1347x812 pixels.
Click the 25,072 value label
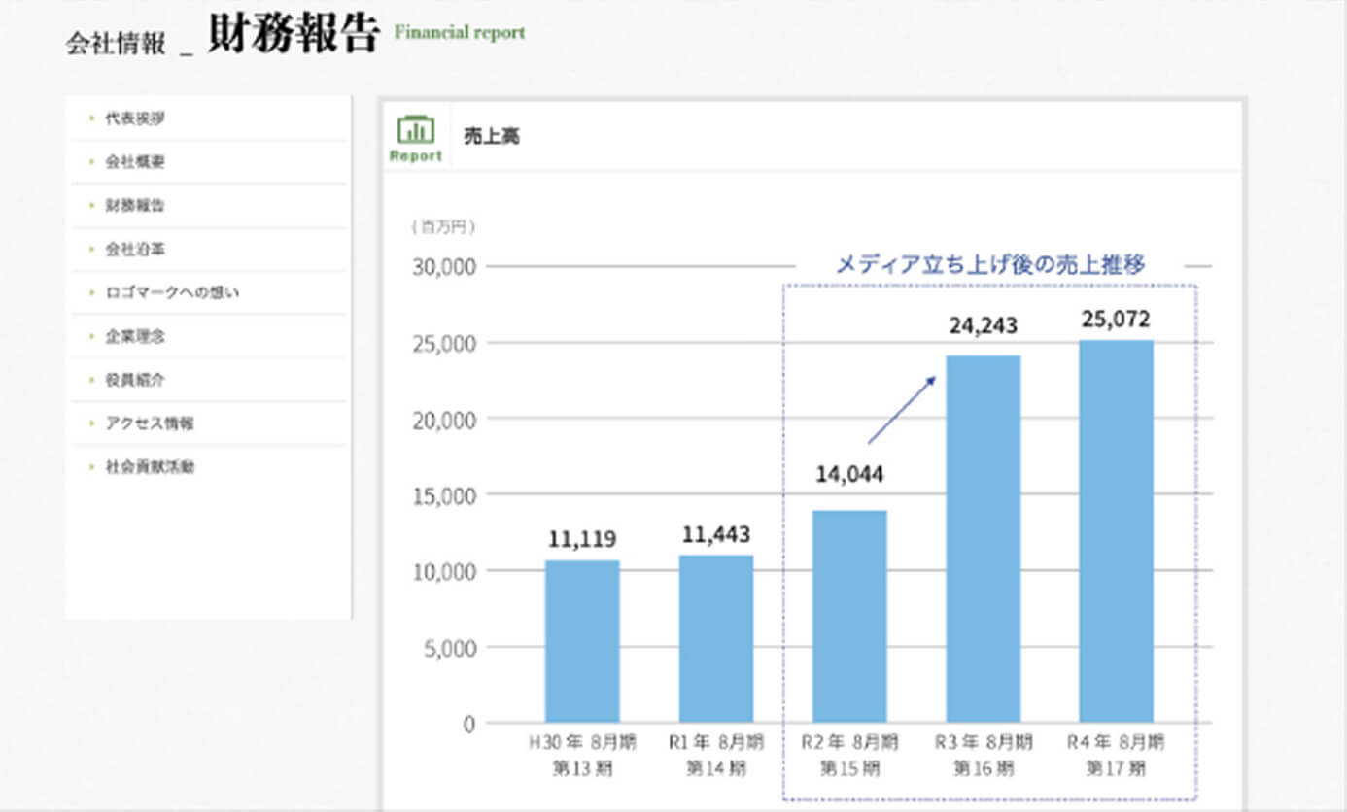[1117, 318]
